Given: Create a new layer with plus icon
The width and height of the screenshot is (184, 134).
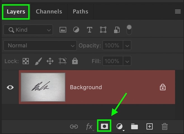Looking at the screenshot, I should (150, 126).
